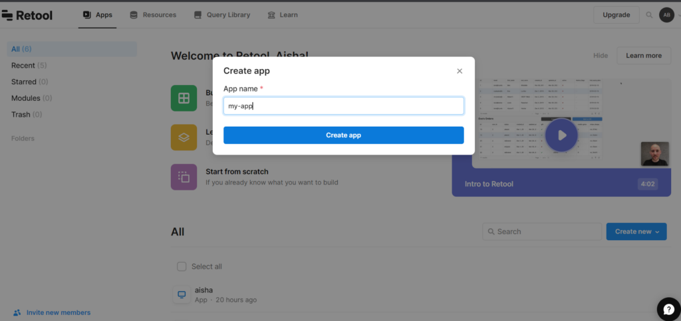
Task: Click the Retool logo
Action: (x=27, y=15)
